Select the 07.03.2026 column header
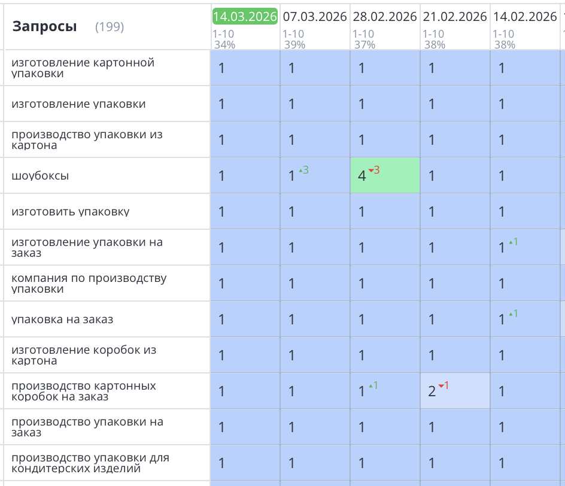 click(314, 17)
